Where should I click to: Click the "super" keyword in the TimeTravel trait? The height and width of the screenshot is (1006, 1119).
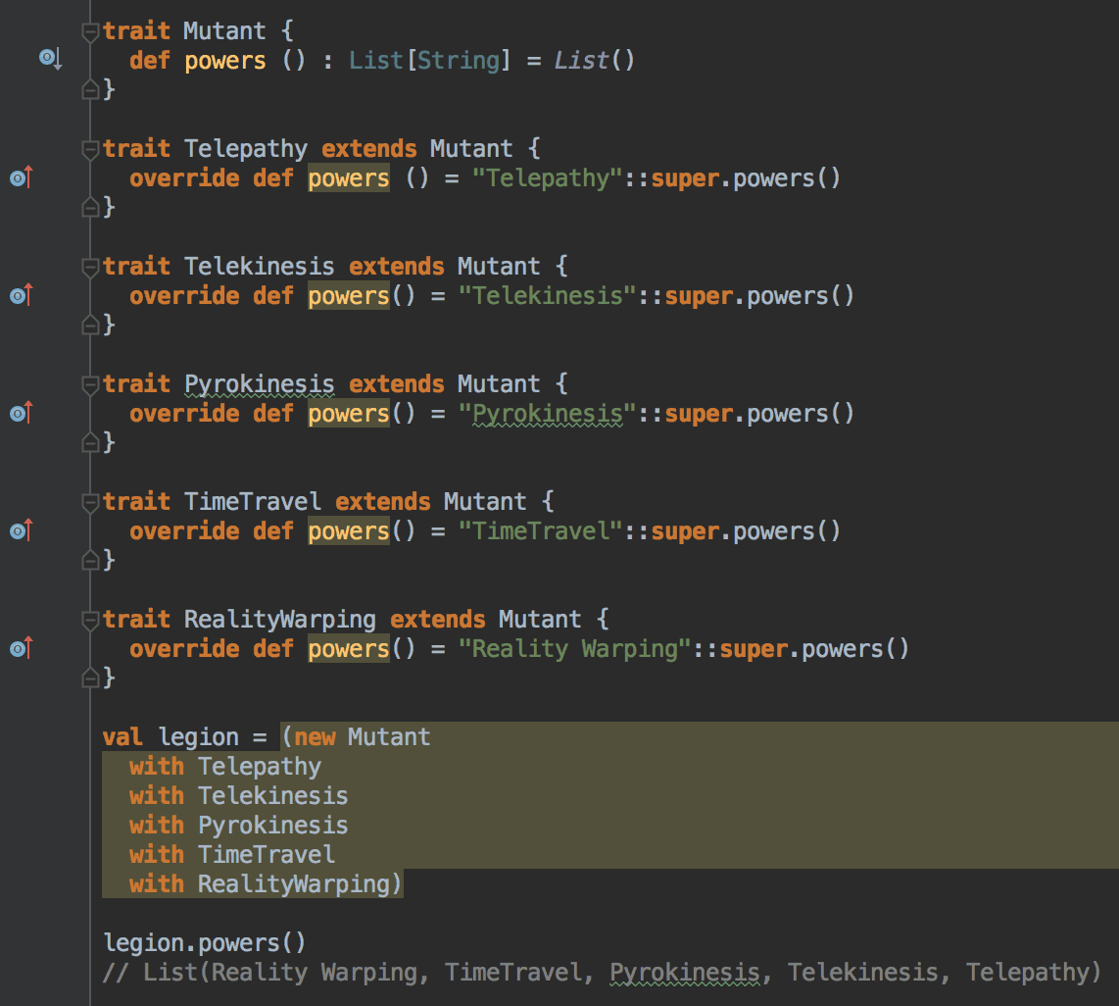tap(685, 531)
